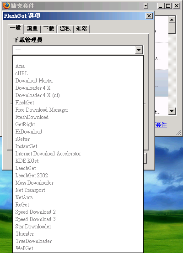Select the 一般 tab
This screenshot has width=183, height=253.
coord(16,28)
